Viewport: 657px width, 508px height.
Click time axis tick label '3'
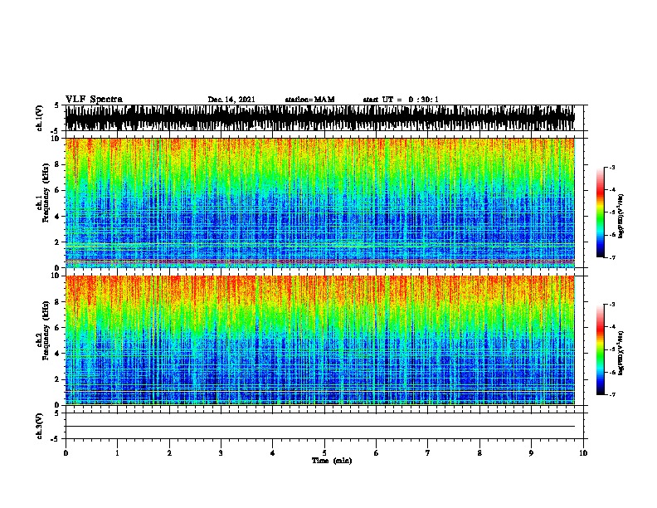click(x=221, y=453)
